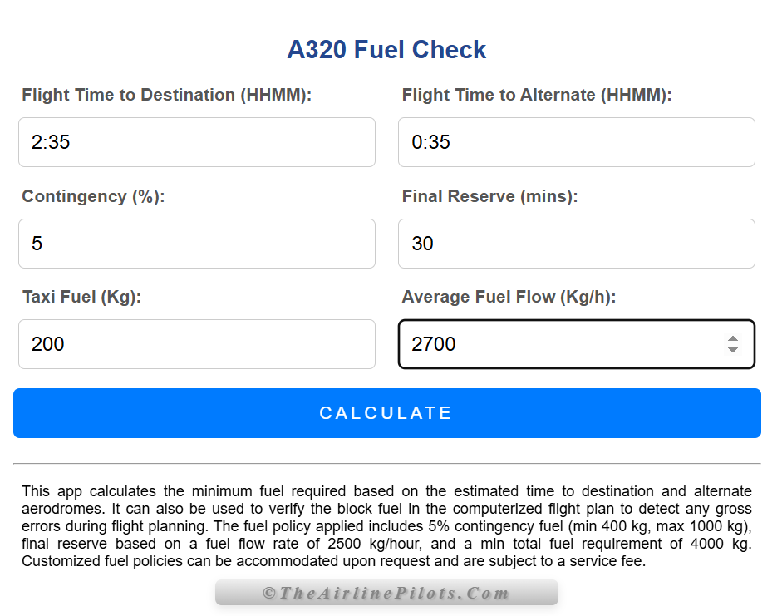The height and width of the screenshot is (616, 782).
Task: Focus the Taxi Fuel input showing 200
Action: [197, 344]
